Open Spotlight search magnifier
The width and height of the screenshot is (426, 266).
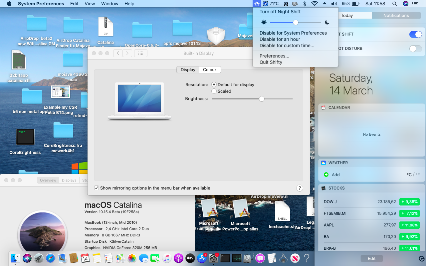(x=394, y=4)
